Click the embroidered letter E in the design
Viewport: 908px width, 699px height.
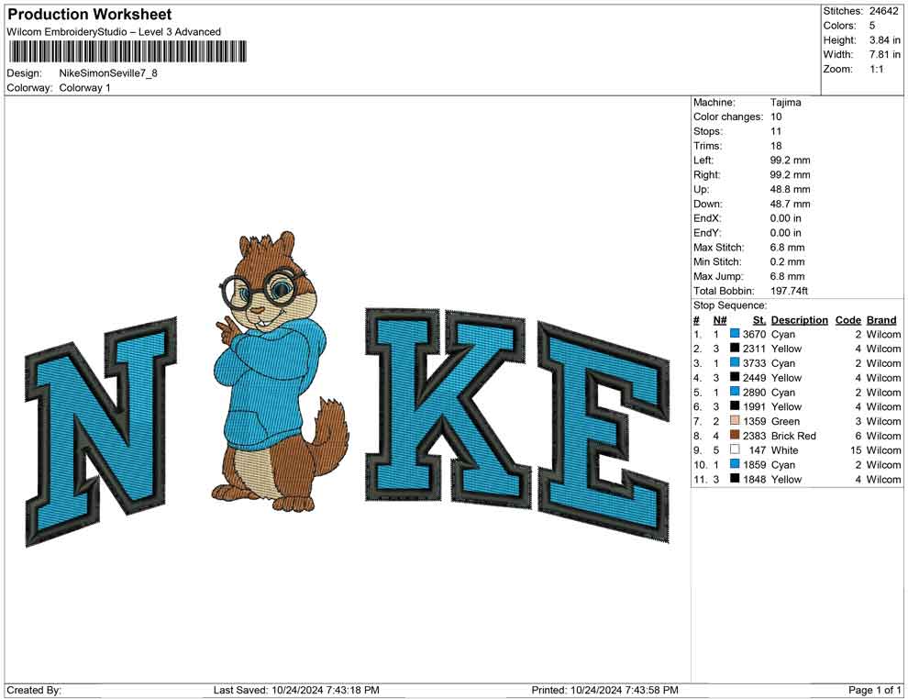(x=604, y=431)
